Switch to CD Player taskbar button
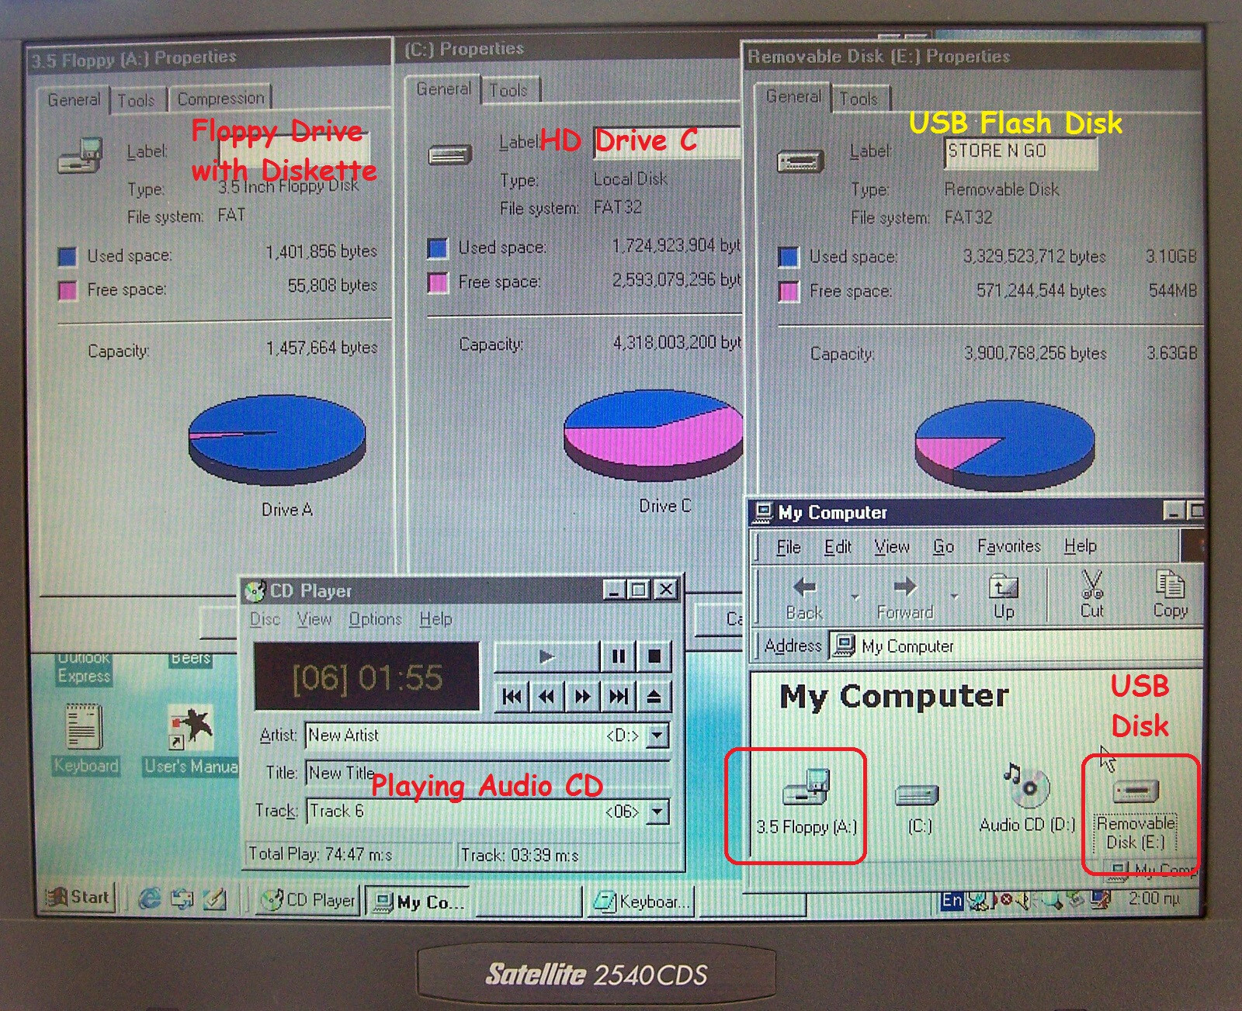The width and height of the screenshot is (1242, 1011). (308, 901)
